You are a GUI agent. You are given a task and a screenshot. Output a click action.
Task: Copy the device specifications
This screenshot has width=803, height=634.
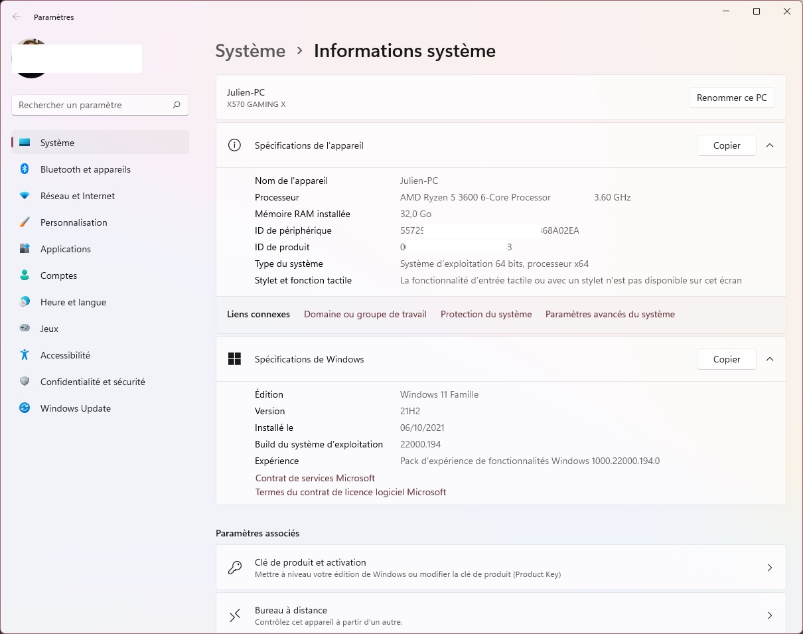727,145
